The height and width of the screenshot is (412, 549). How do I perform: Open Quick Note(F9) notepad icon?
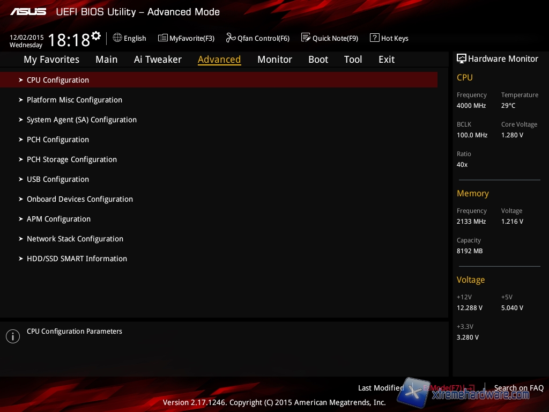coord(306,38)
